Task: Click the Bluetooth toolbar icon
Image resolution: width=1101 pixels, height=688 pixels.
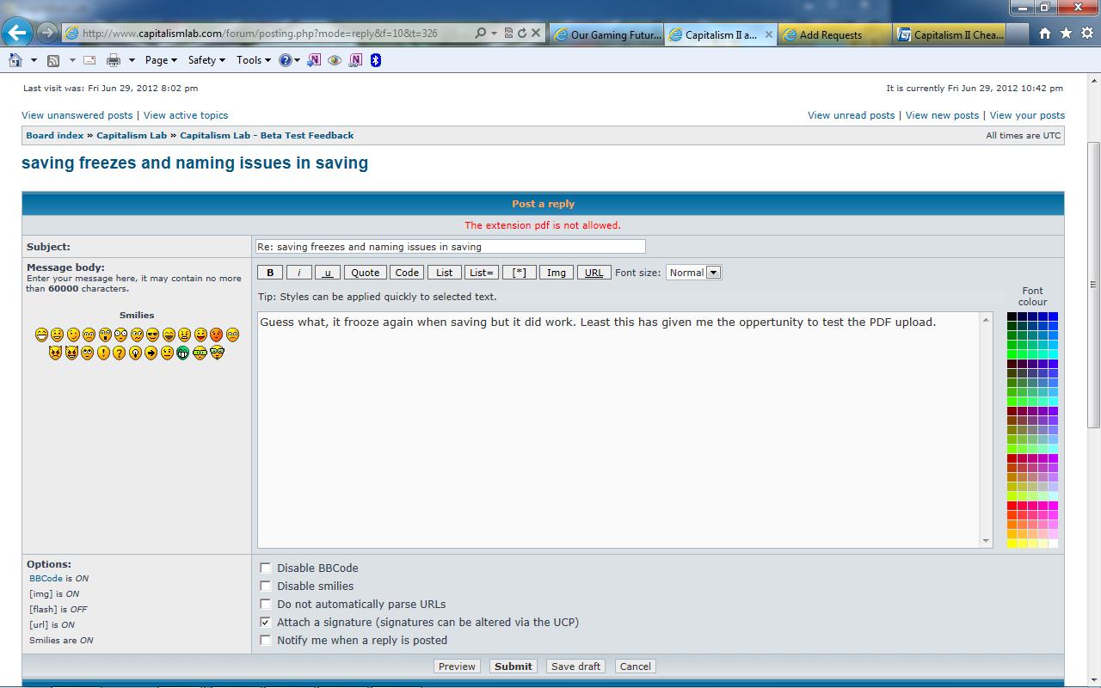Action: 376,60
